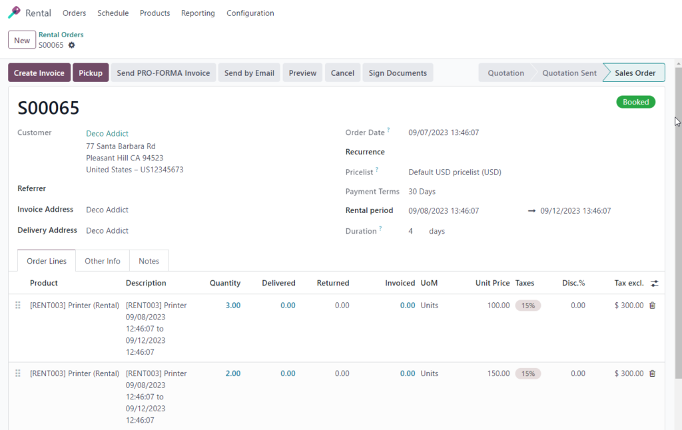Image resolution: width=682 pixels, height=430 pixels.
Task: Delete the 2.00 quantity Printer line
Action: (x=653, y=373)
